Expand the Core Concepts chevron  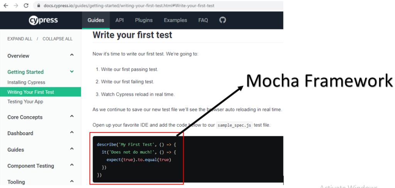(x=72, y=116)
